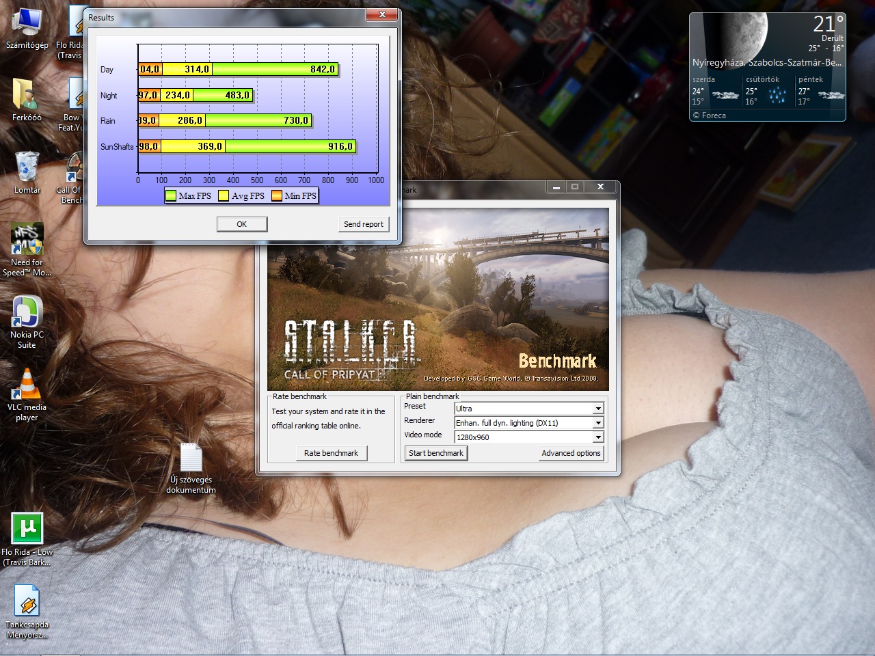The image size is (875, 656).
Task: Open the Ferkóóó user folder icon
Action: tap(27, 100)
